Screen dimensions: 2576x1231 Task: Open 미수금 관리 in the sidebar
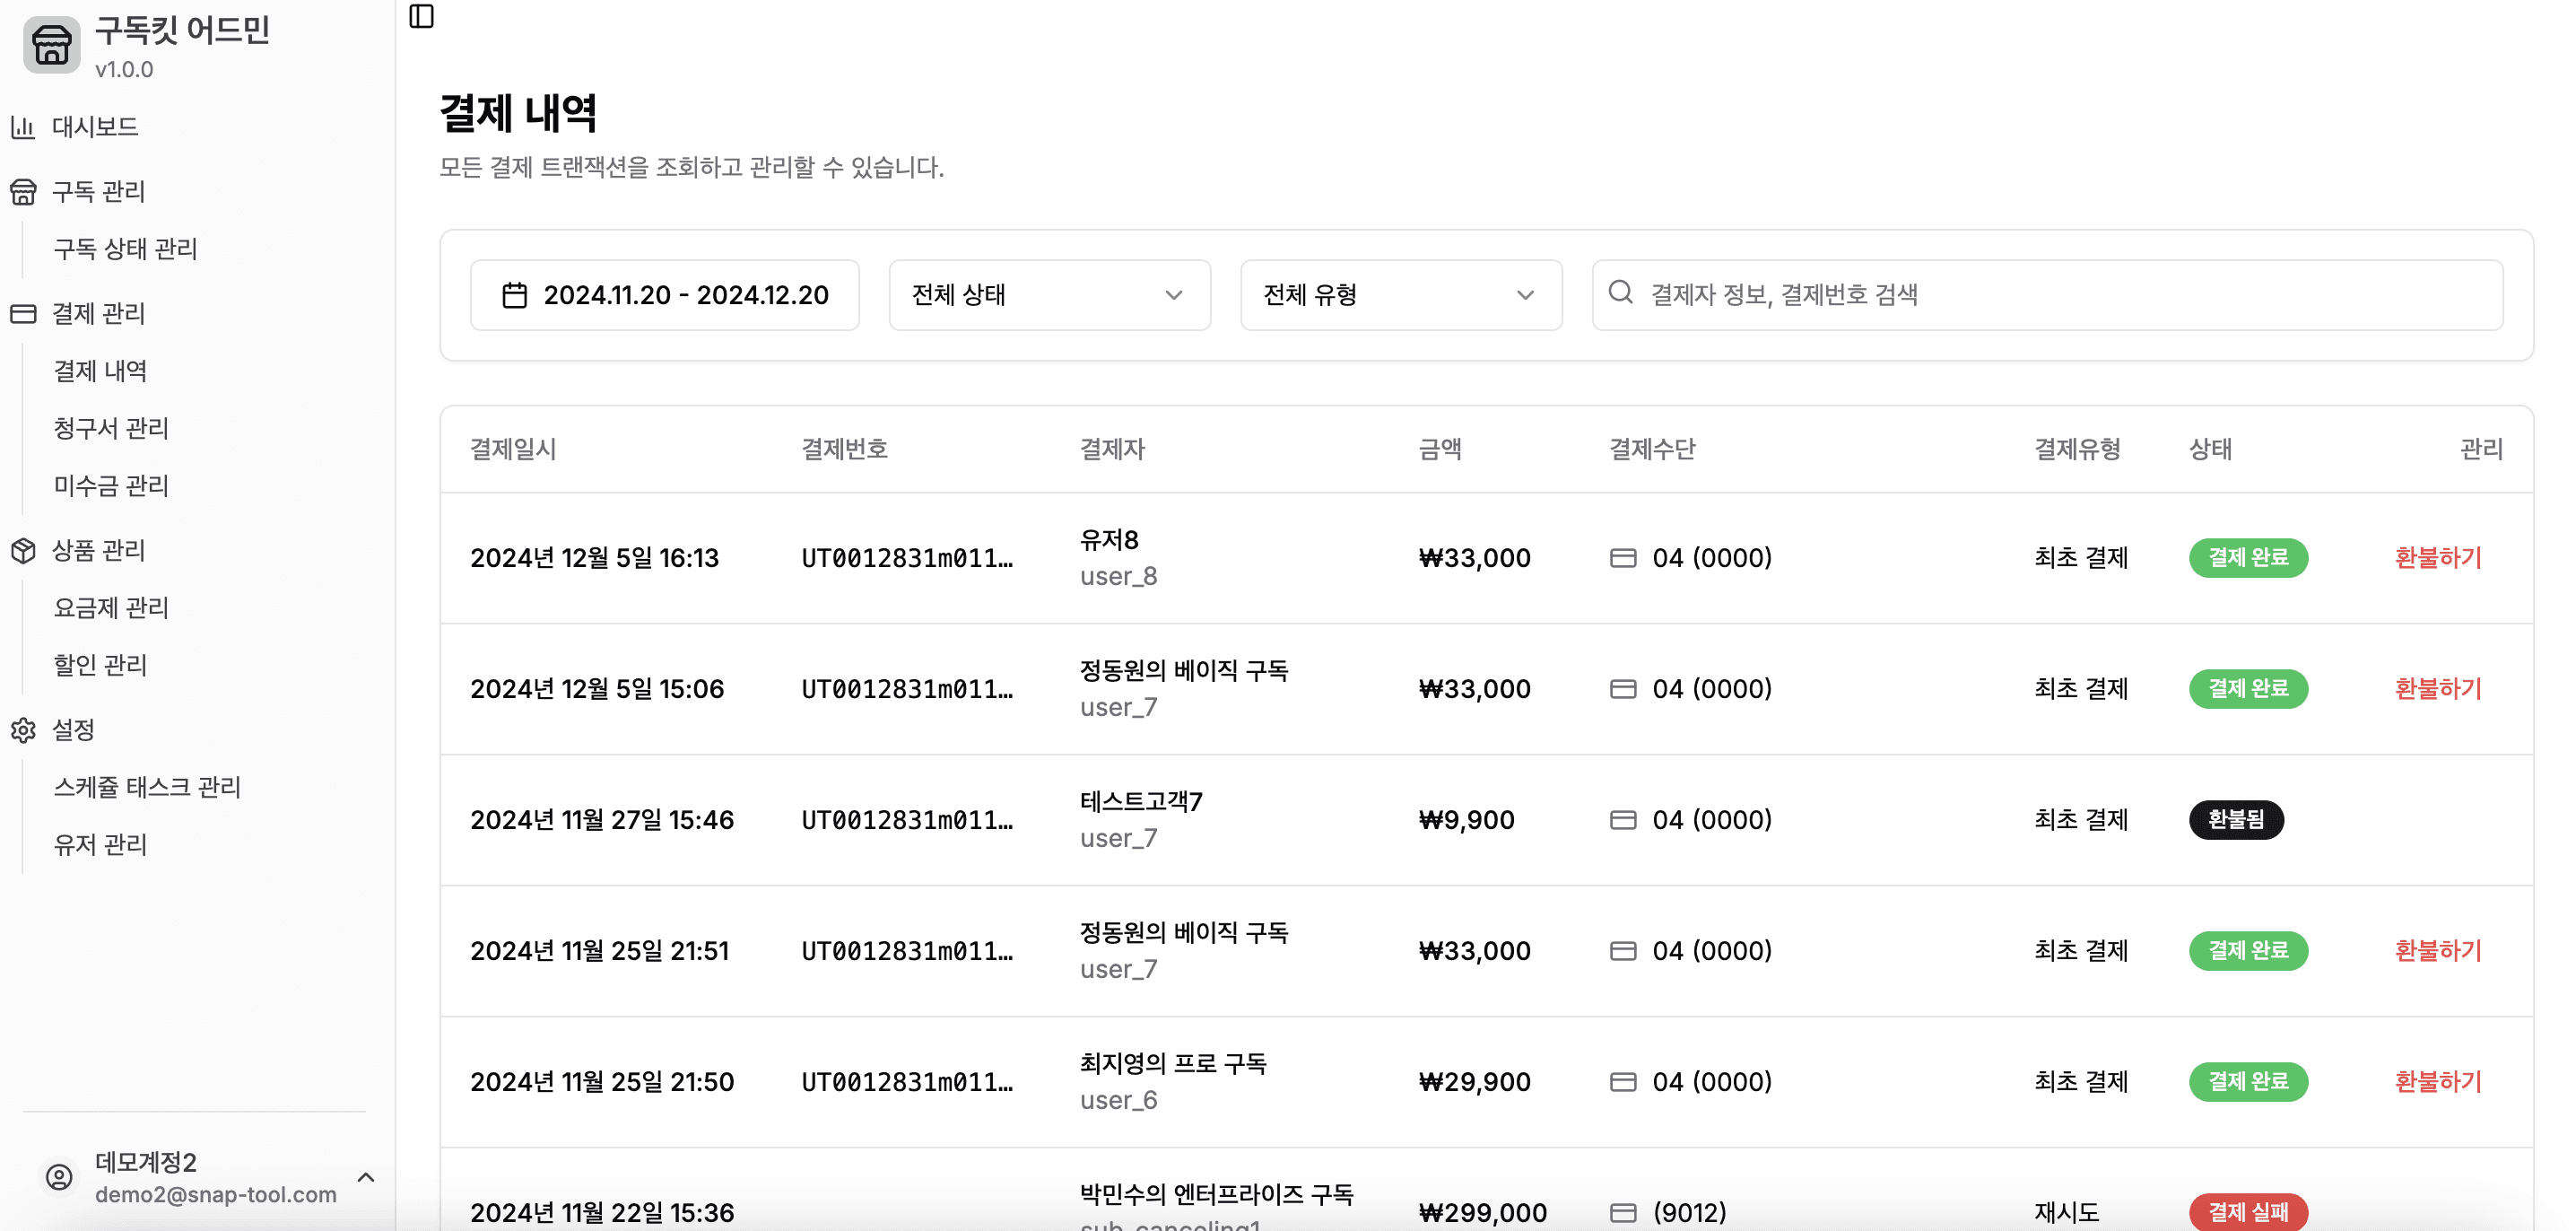(111, 486)
